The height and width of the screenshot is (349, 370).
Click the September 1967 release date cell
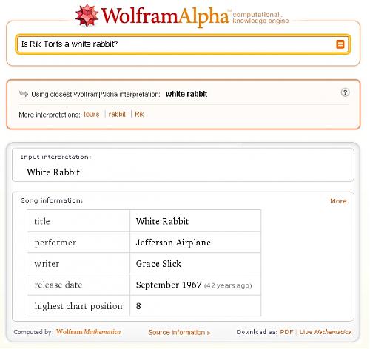pos(195,285)
